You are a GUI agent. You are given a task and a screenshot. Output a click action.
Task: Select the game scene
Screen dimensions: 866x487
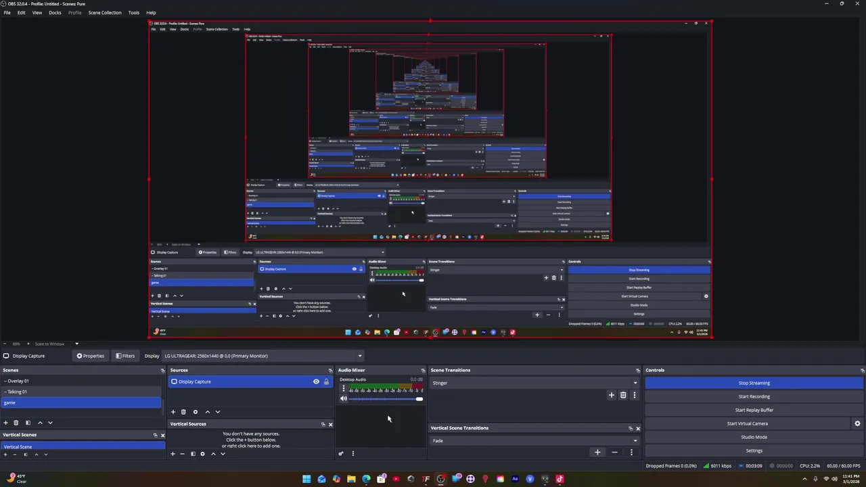click(x=81, y=402)
